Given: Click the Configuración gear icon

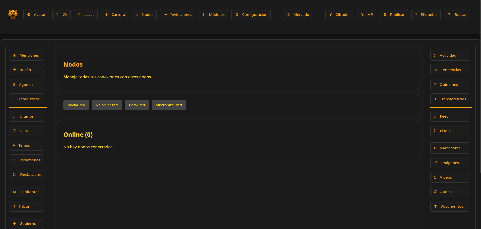Looking at the screenshot, I should [237, 15].
